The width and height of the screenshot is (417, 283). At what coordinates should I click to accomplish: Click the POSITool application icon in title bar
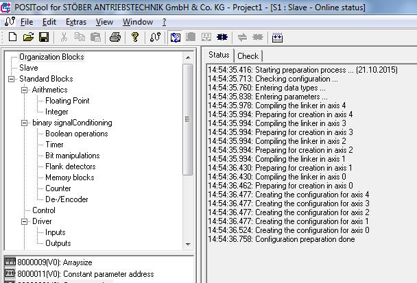5,7
